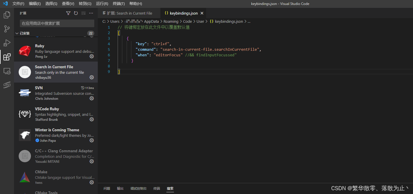Open the 输出 panel tab
Viewport: 413px width, 194px height.
[120, 188]
